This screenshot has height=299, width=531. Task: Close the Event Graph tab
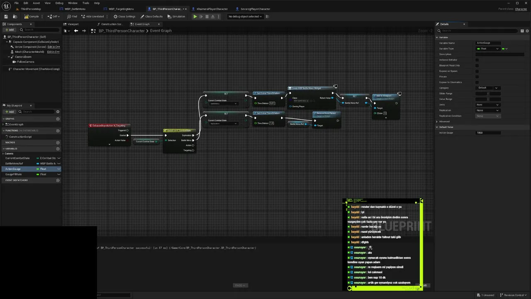pos(158,24)
